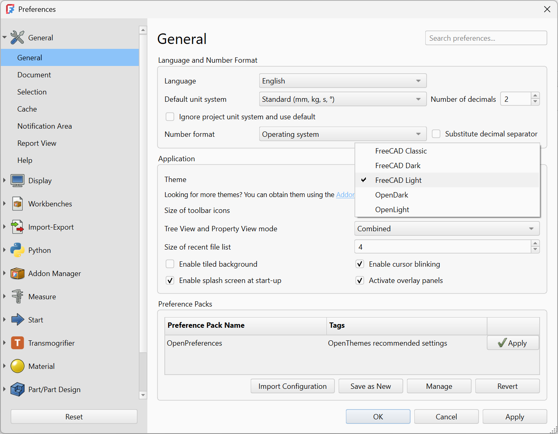The image size is (558, 434).
Task: Enable Substitute decimal separator checkbox
Action: click(x=436, y=134)
